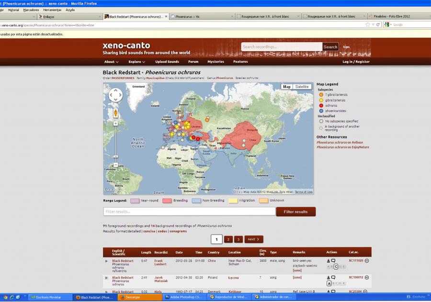Select quality rating A for Frank Lambert recording
This screenshot has height=302, width=431.
point(329,267)
